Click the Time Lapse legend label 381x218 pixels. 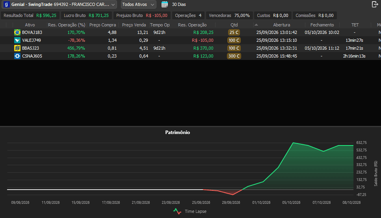pos(195,211)
